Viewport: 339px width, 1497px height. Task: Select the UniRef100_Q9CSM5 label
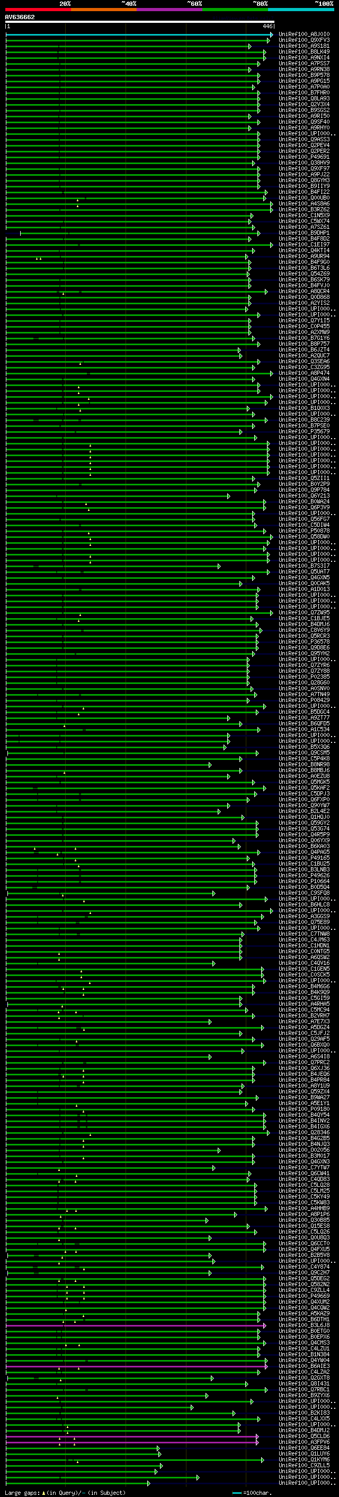click(x=304, y=752)
